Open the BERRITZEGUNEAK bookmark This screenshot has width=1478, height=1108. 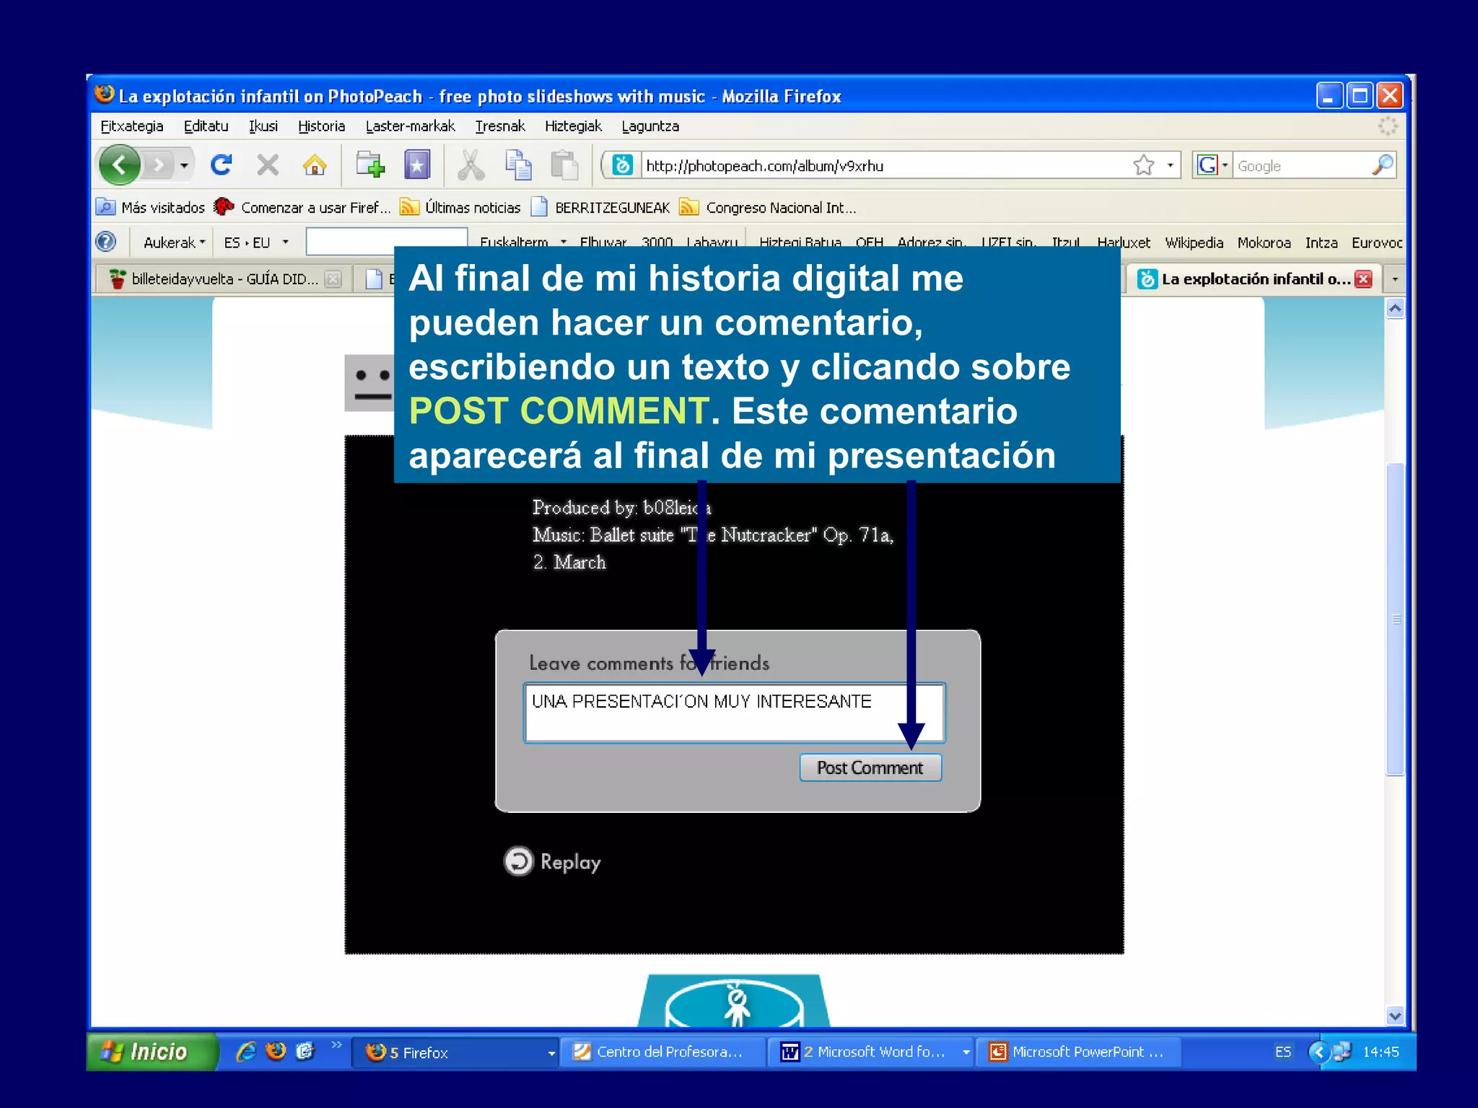pyautogui.click(x=611, y=208)
